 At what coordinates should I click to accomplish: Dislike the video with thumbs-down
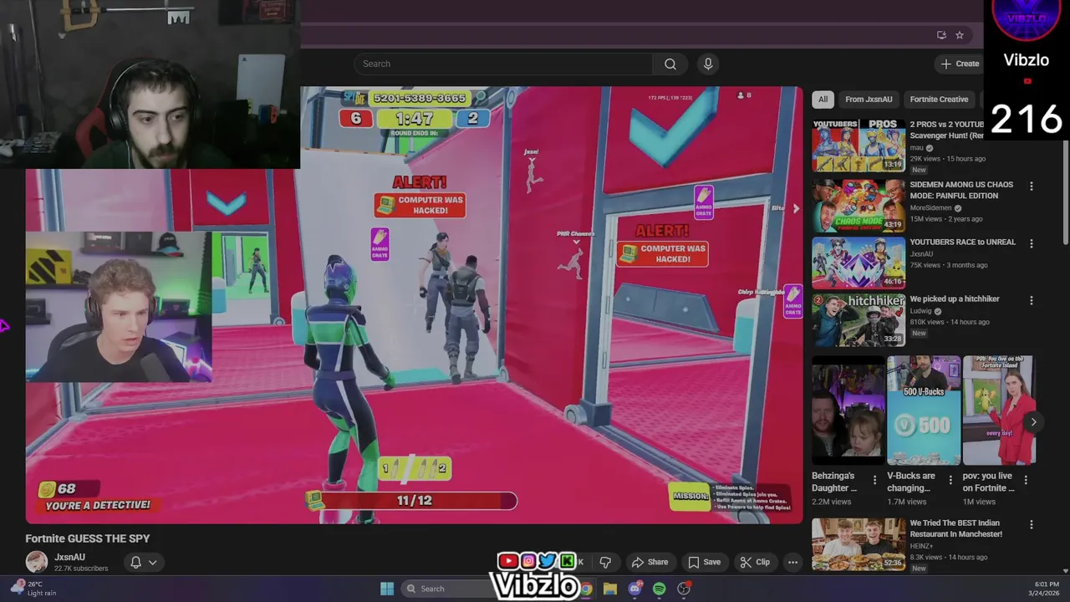[x=605, y=562]
